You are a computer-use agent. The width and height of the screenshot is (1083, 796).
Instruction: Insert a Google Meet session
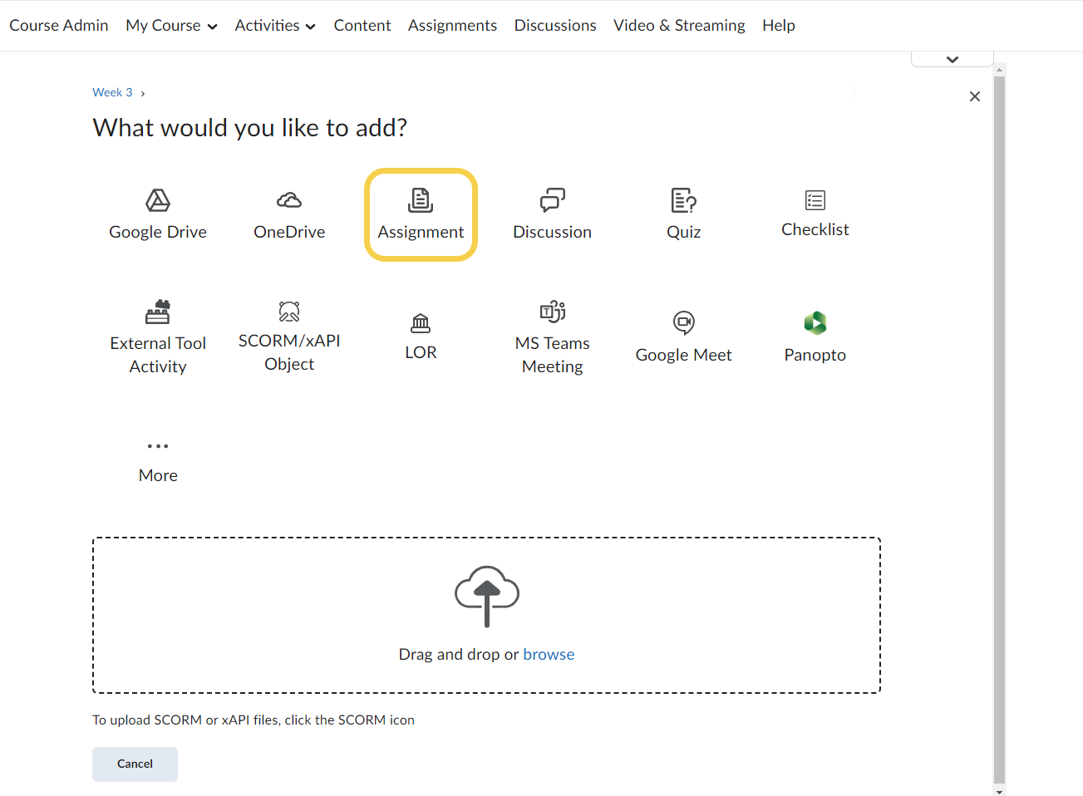click(683, 324)
